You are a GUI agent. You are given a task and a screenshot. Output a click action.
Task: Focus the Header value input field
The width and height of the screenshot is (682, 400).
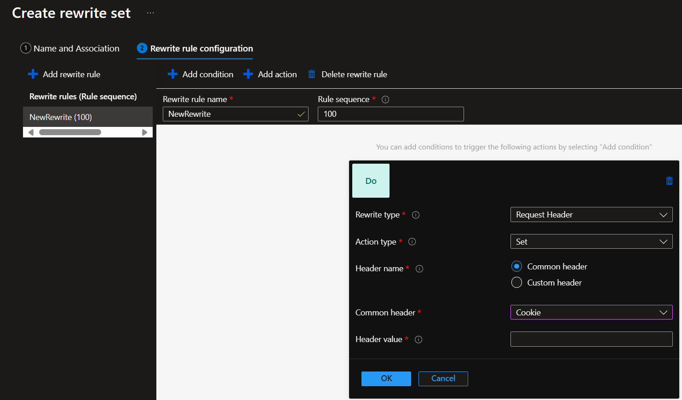(x=591, y=339)
